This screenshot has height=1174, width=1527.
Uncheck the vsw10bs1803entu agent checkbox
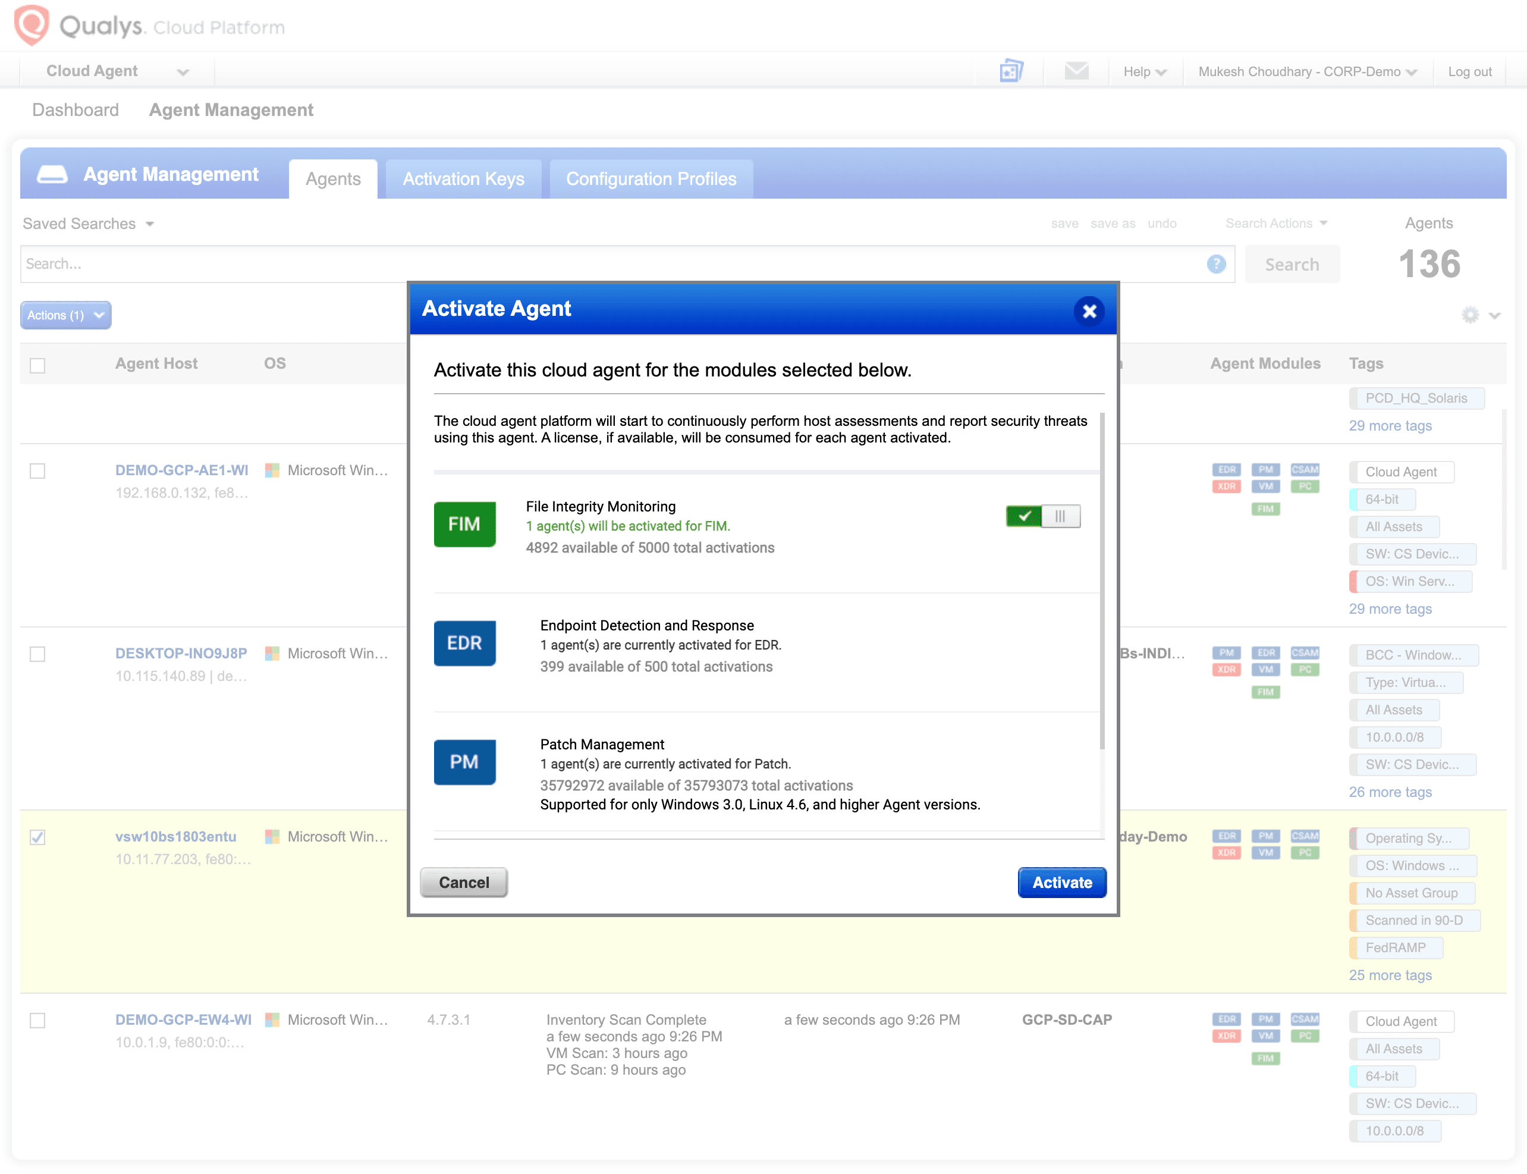(x=37, y=837)
